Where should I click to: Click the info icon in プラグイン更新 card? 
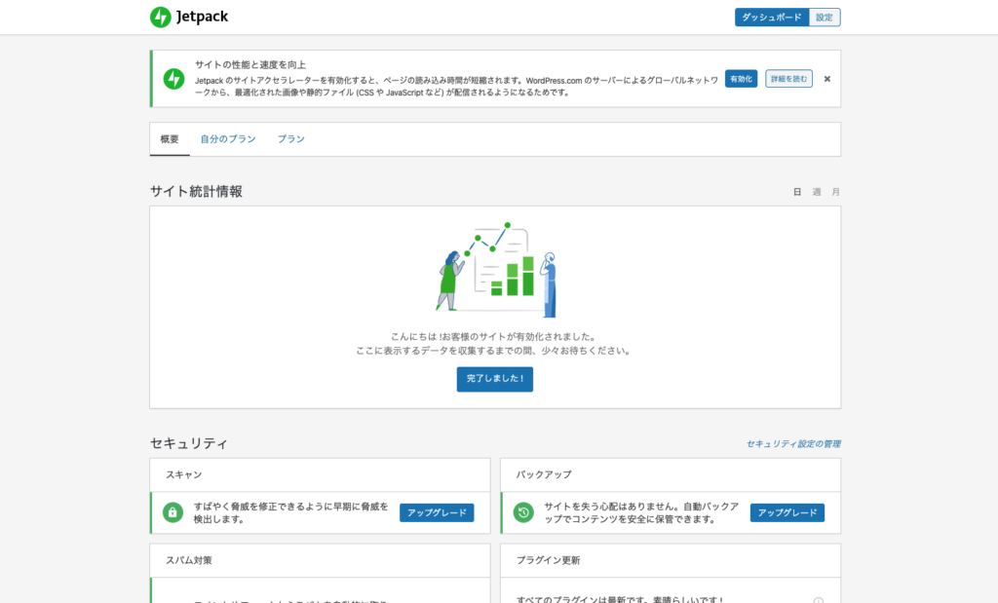click(818, 600)
